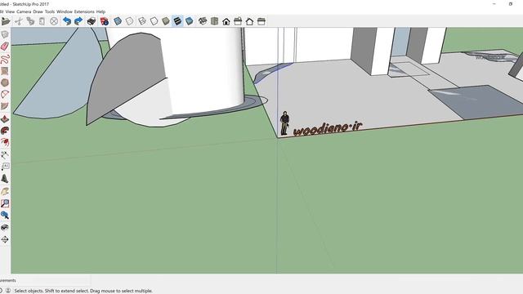The image size is (523, 294).
Task: Open the Extensions menu
Action: [84, 11]
